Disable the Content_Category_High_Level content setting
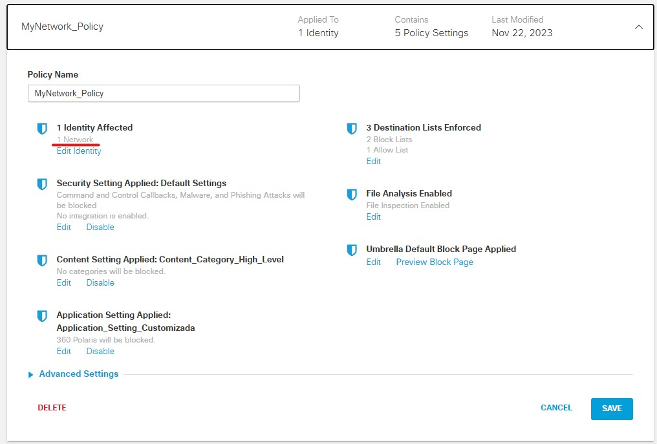657x444 pixels. pyautogui.click(x=100, y=282)
